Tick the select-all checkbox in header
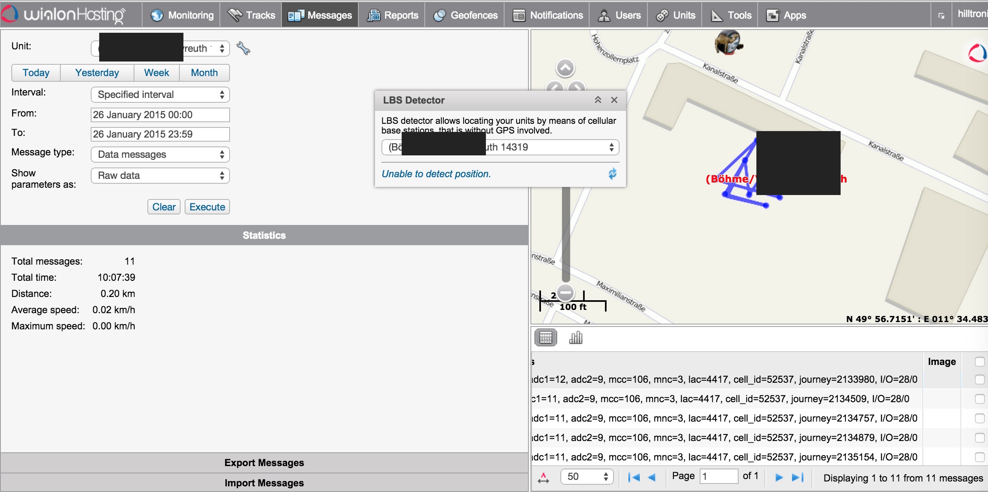The width and height of the screenshot is (988, 492). (979, 362)
